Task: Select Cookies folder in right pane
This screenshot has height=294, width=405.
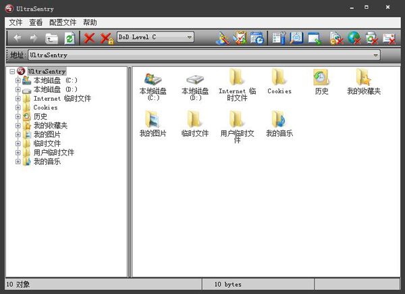Action: click(x=279, y=77)
